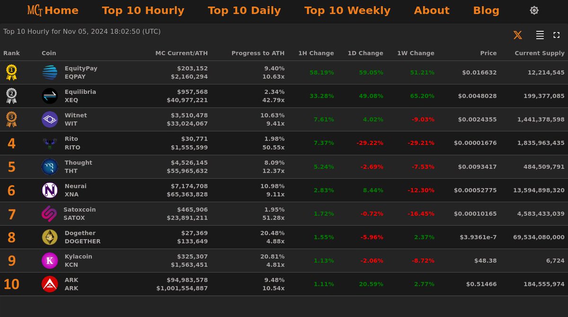Open the Top 10 Daily tab
568x317 pixels.
pyautogui.click(x=244, y=10)
